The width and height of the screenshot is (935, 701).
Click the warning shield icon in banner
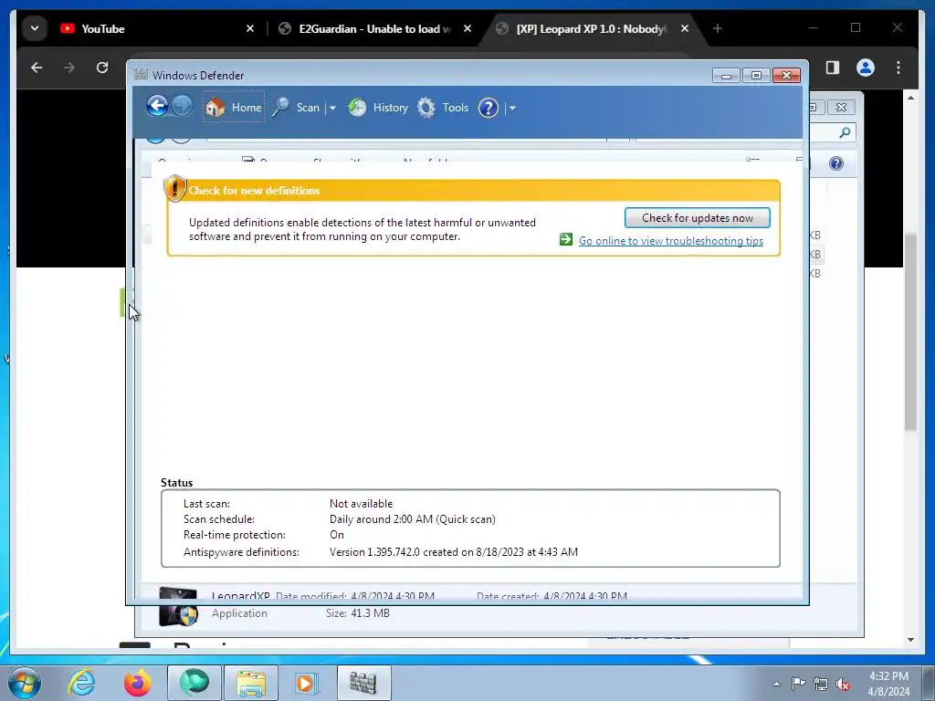pyautogui.click(x=174, y=188)
